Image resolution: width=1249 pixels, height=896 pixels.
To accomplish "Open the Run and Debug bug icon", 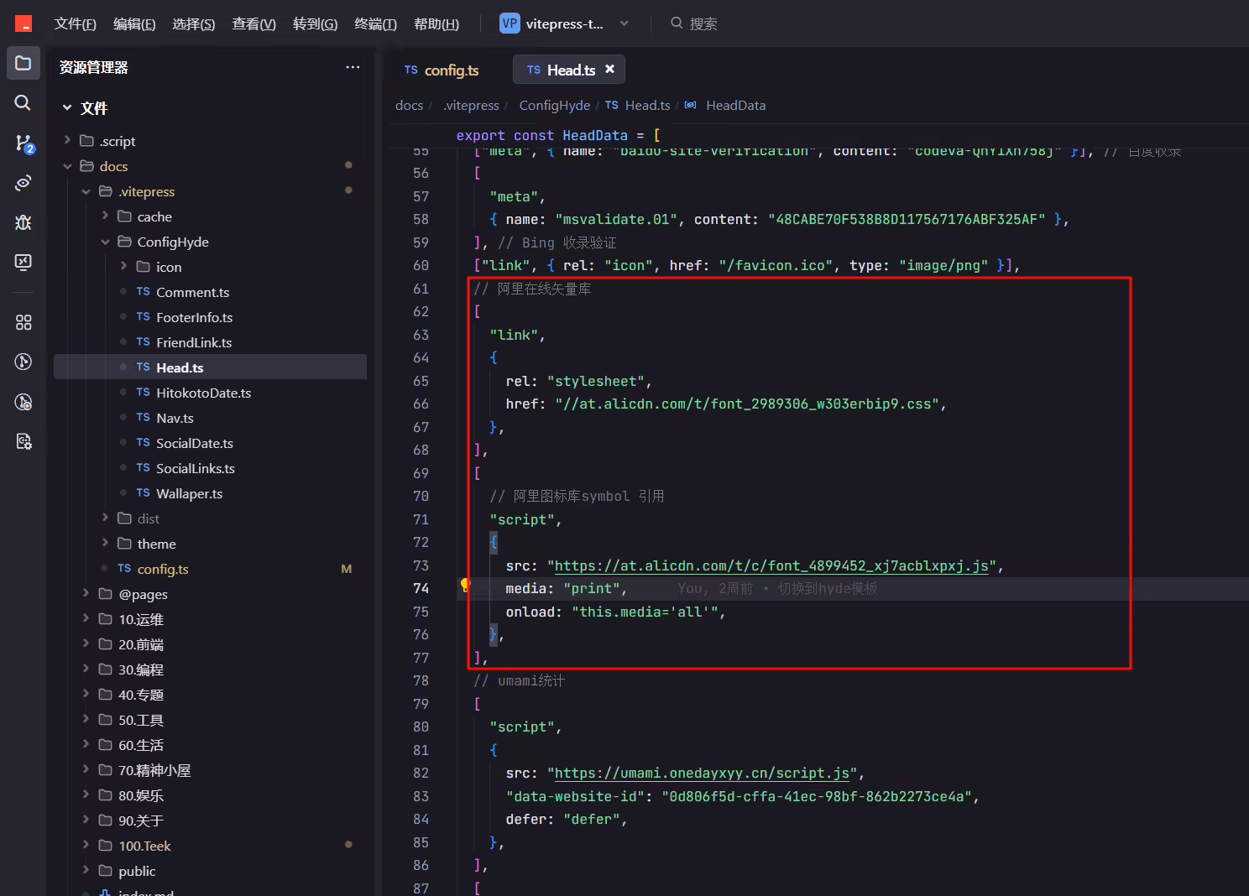I will (x=24, y=222).
